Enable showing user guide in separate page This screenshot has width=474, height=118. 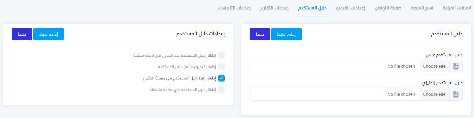point(221,90)
